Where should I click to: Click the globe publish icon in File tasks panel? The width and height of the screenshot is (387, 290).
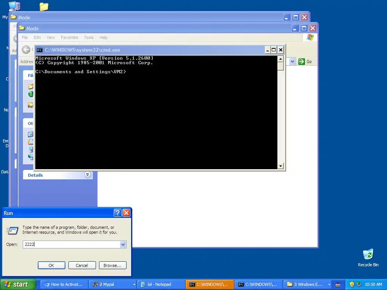(x=31, y=94)
